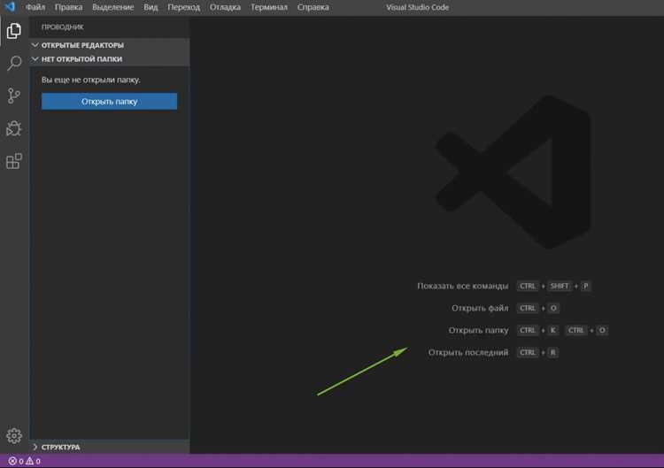Open the Файл menu

pos(35,7)
